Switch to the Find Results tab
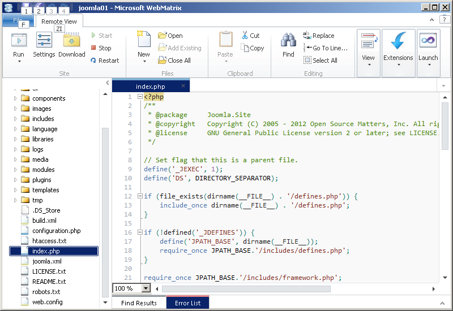Viewport: 453px width, 311px height. pyautogui.click(x=139, y=303)
